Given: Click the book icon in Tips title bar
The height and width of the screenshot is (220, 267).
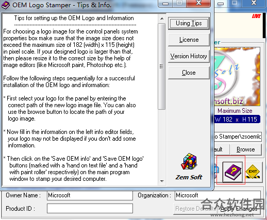Looking at the screenshot, I should [x=6, y=5].
